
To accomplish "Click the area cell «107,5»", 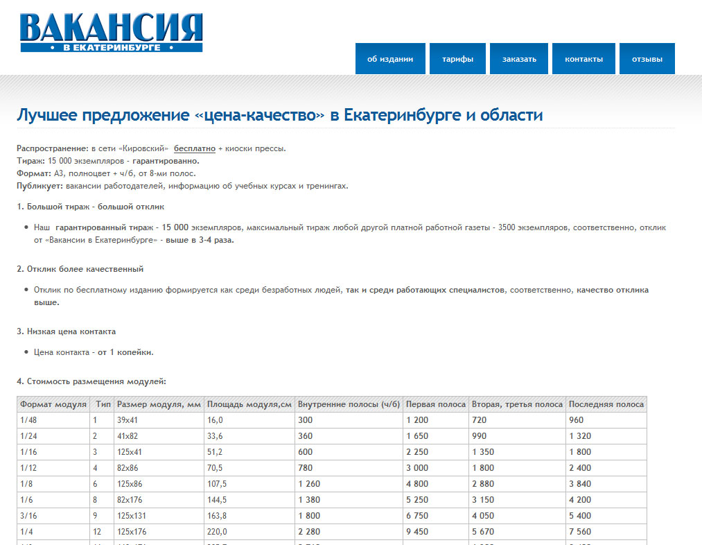I will coord(249,484).
